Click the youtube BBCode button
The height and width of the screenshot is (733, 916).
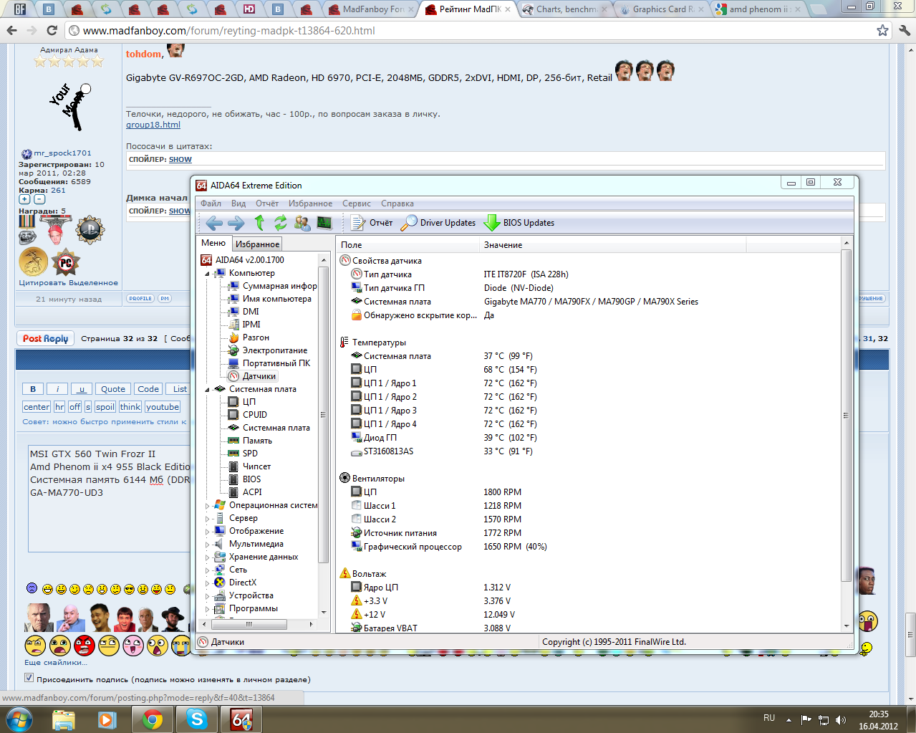tap(163, 407)
